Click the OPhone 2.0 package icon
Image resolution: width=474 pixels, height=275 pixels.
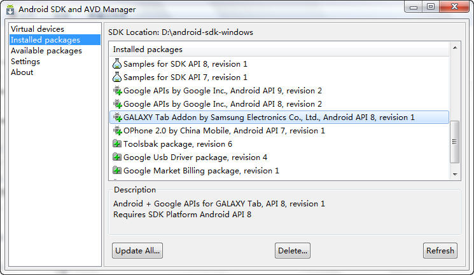117,130
